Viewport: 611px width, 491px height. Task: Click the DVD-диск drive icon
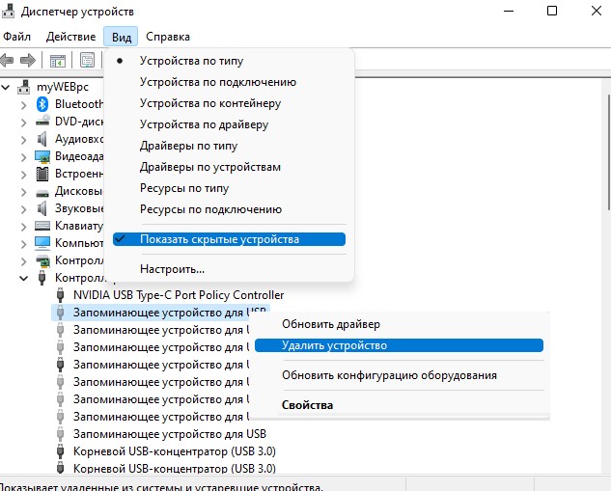42,122
